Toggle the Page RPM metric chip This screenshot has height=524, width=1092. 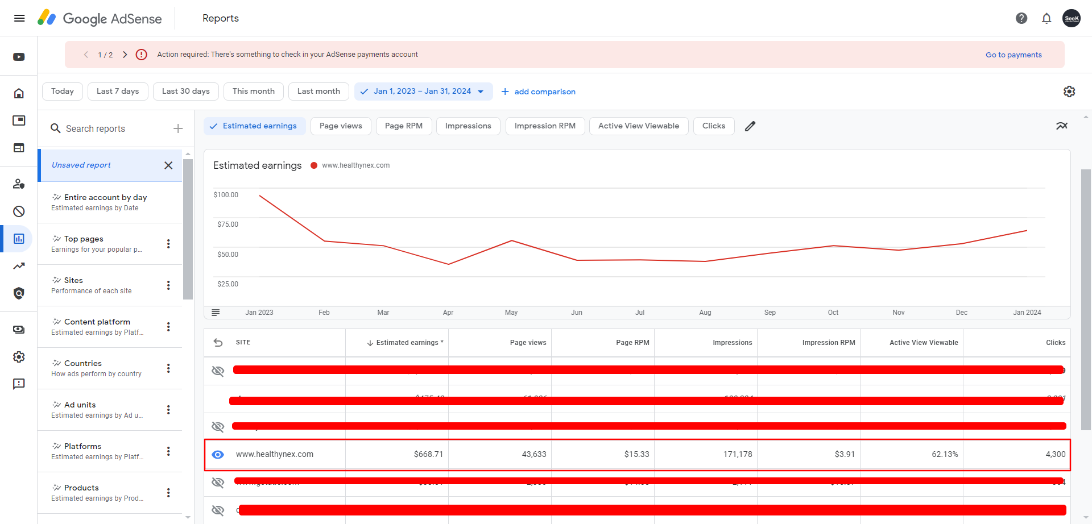[x=404, y=126]
